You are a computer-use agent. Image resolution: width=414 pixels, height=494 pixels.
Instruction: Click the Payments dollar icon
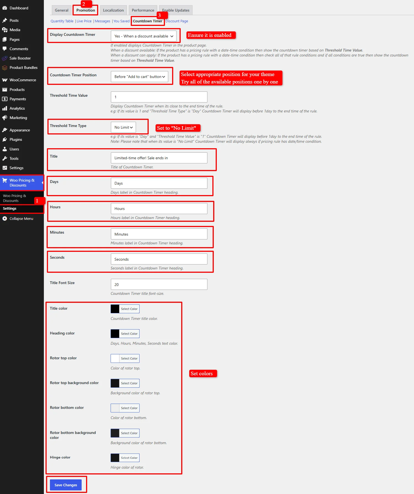[x=5, y=99]
